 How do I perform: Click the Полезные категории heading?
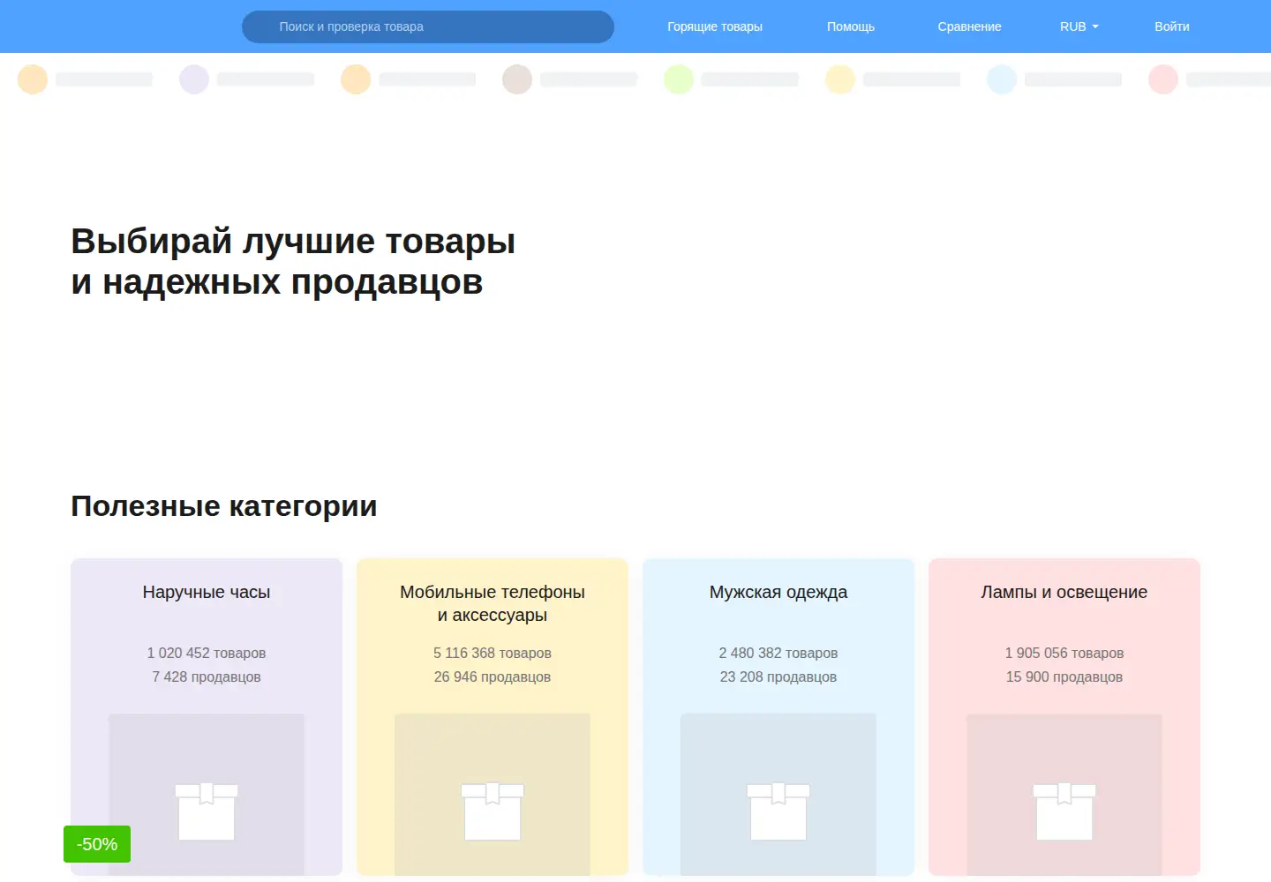click(224, 506)
